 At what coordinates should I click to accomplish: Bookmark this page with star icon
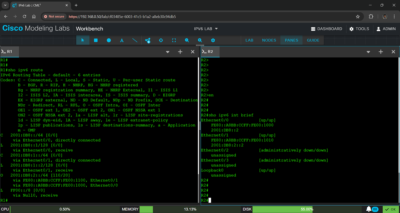(x=358, y=16)
